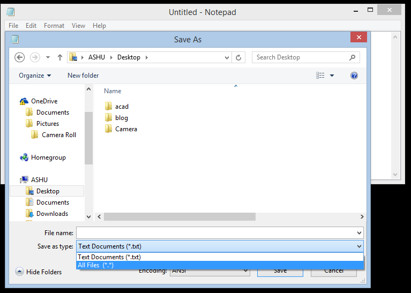This screenshot has height=293, width=411.
Task: Click Hide Folders button
Action: click(x=39, y=272)
